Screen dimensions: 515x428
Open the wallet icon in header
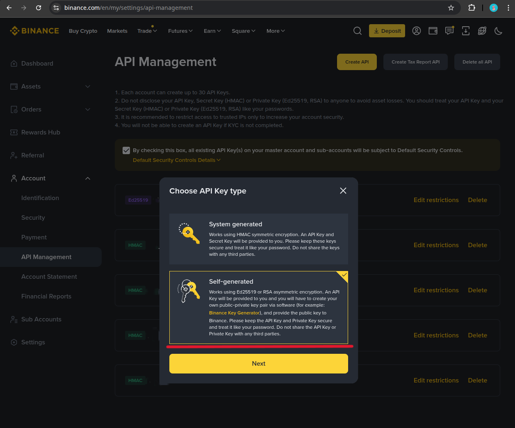[x=433, y=31]
